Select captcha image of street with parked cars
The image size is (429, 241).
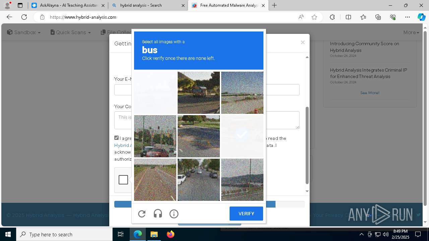click(x=199, y=180)
